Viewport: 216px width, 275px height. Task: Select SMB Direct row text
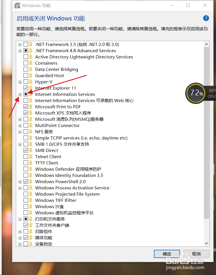47,151
